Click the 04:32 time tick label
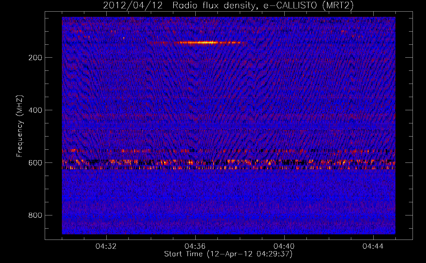The height and width of the screenshot is (263, 426). point(106,246)
